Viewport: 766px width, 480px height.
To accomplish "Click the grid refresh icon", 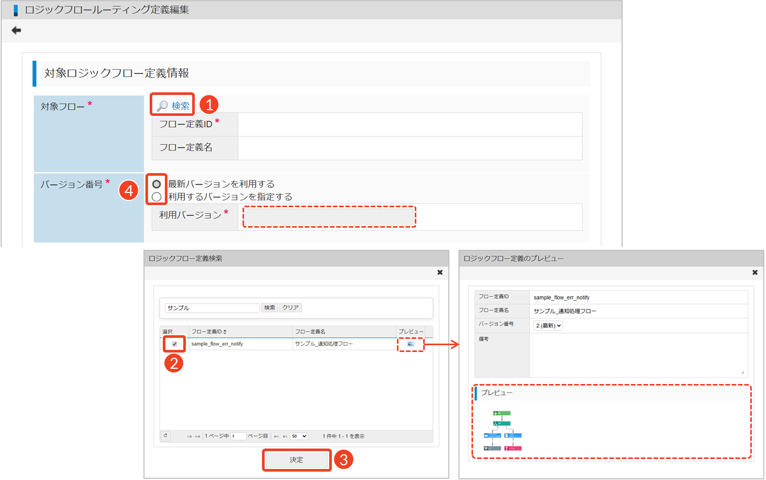I will [165, 436].
